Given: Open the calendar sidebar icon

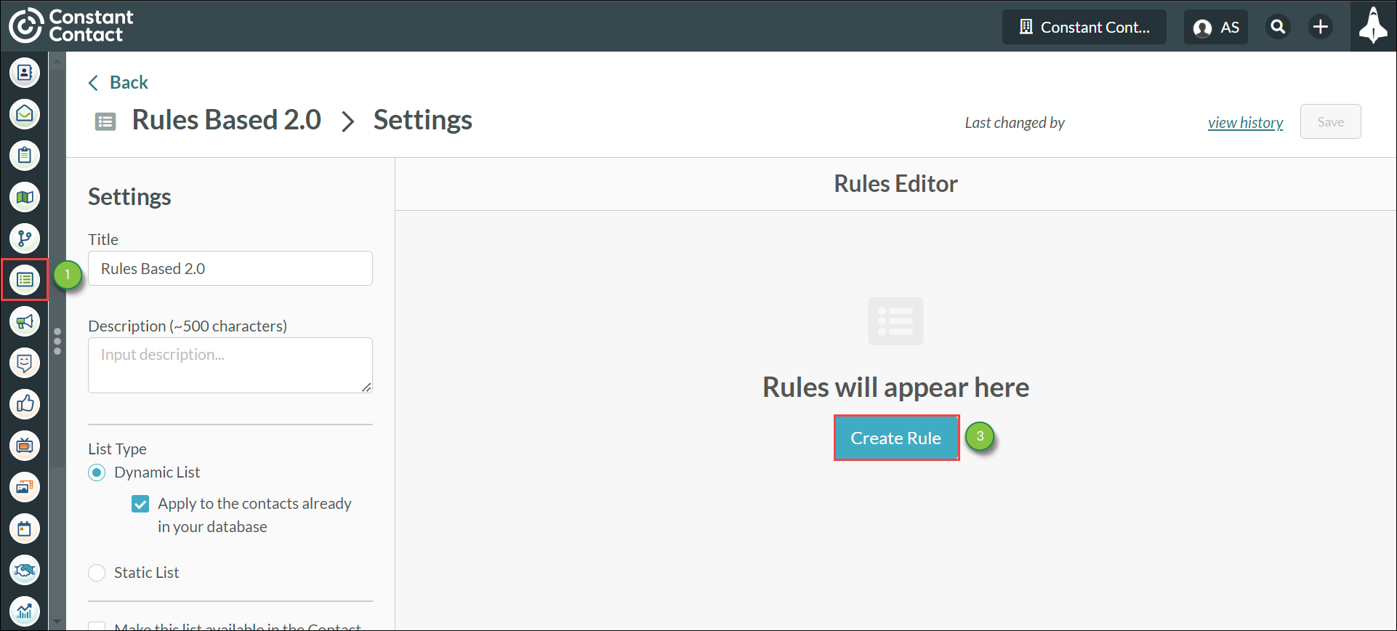Looking at the screenshot, I should click(25, 528).
